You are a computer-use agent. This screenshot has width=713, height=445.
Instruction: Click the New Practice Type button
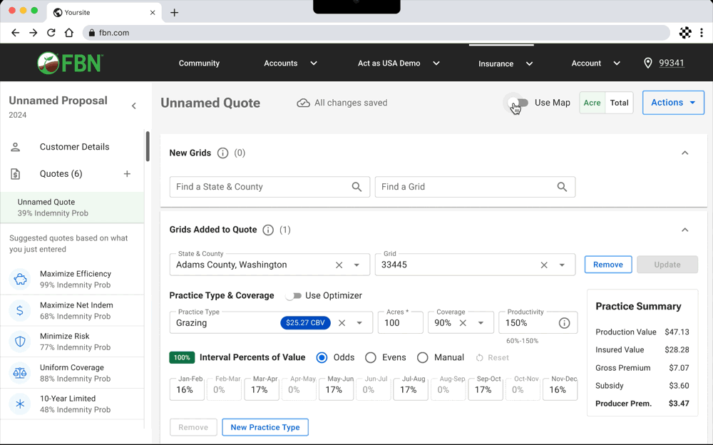(x=265, y=427)
